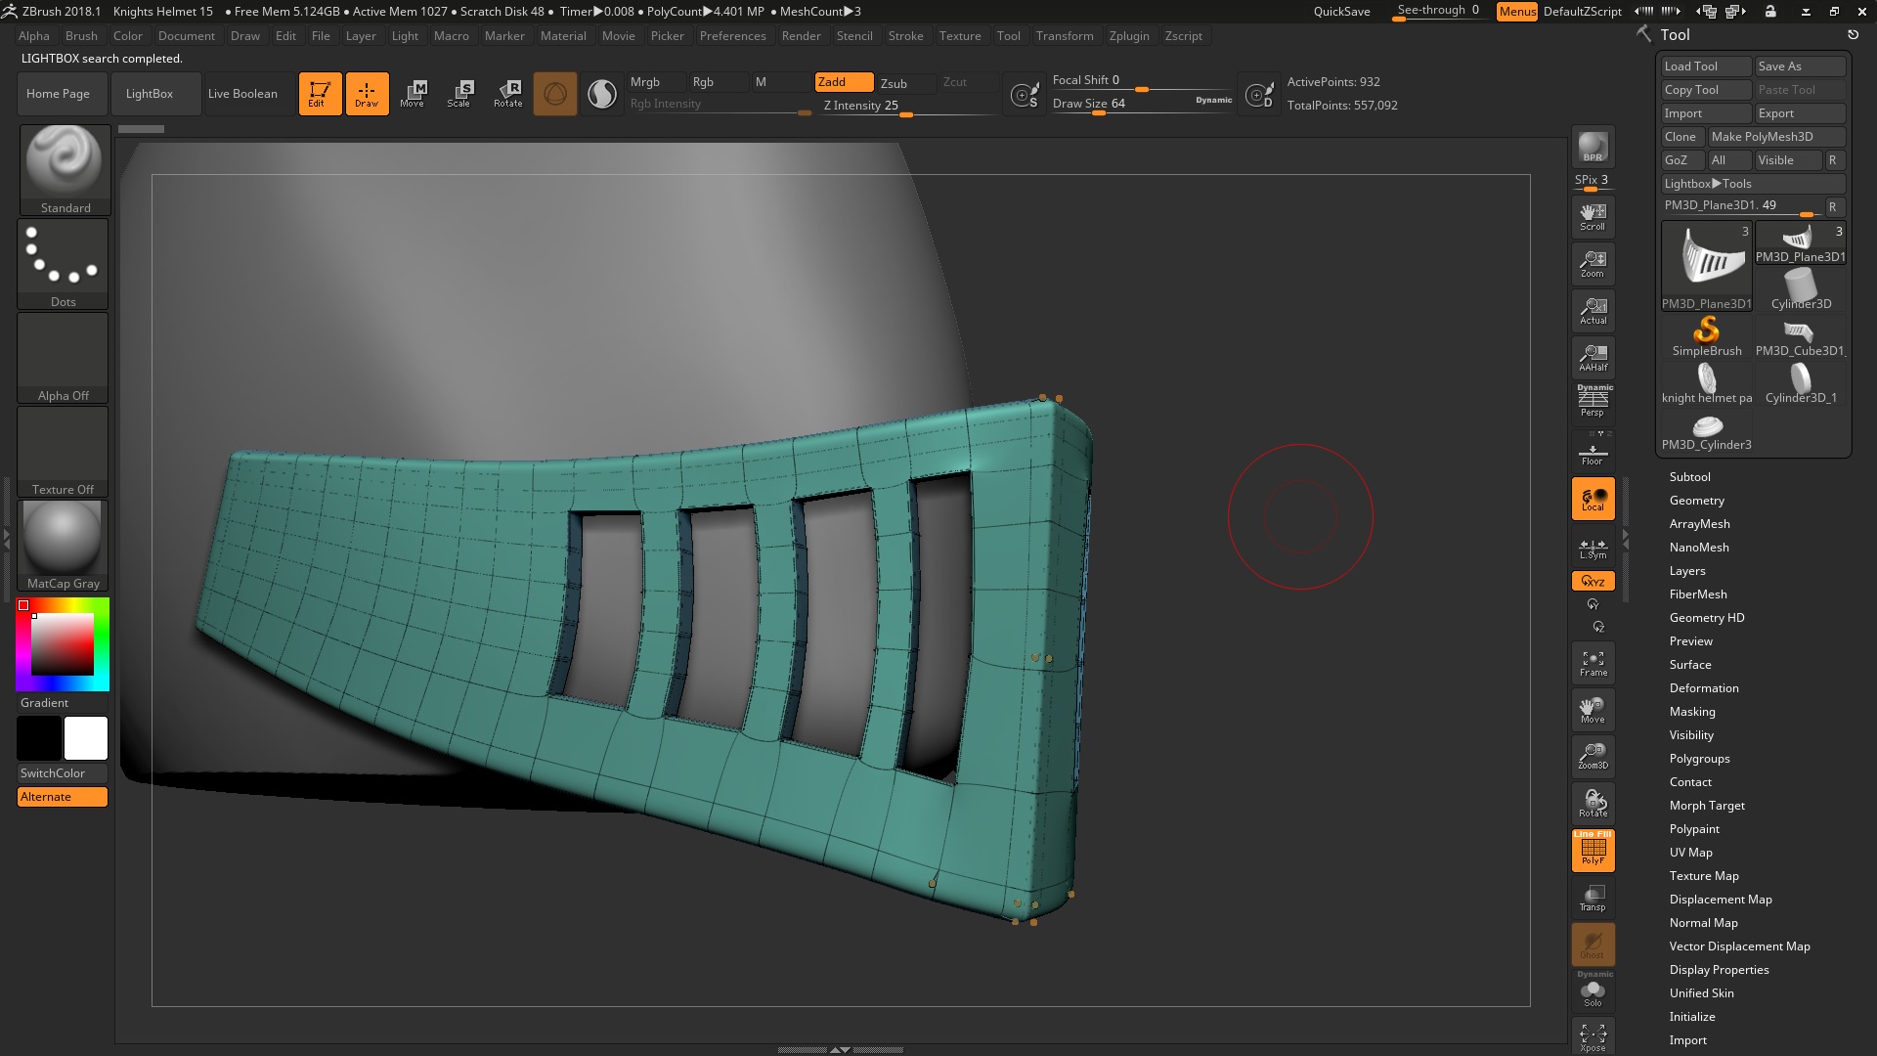The width and height of the screenshot is (1877, 1056).
Task: Switch to the Move gizmo tool
Action: tap(413, 94)
